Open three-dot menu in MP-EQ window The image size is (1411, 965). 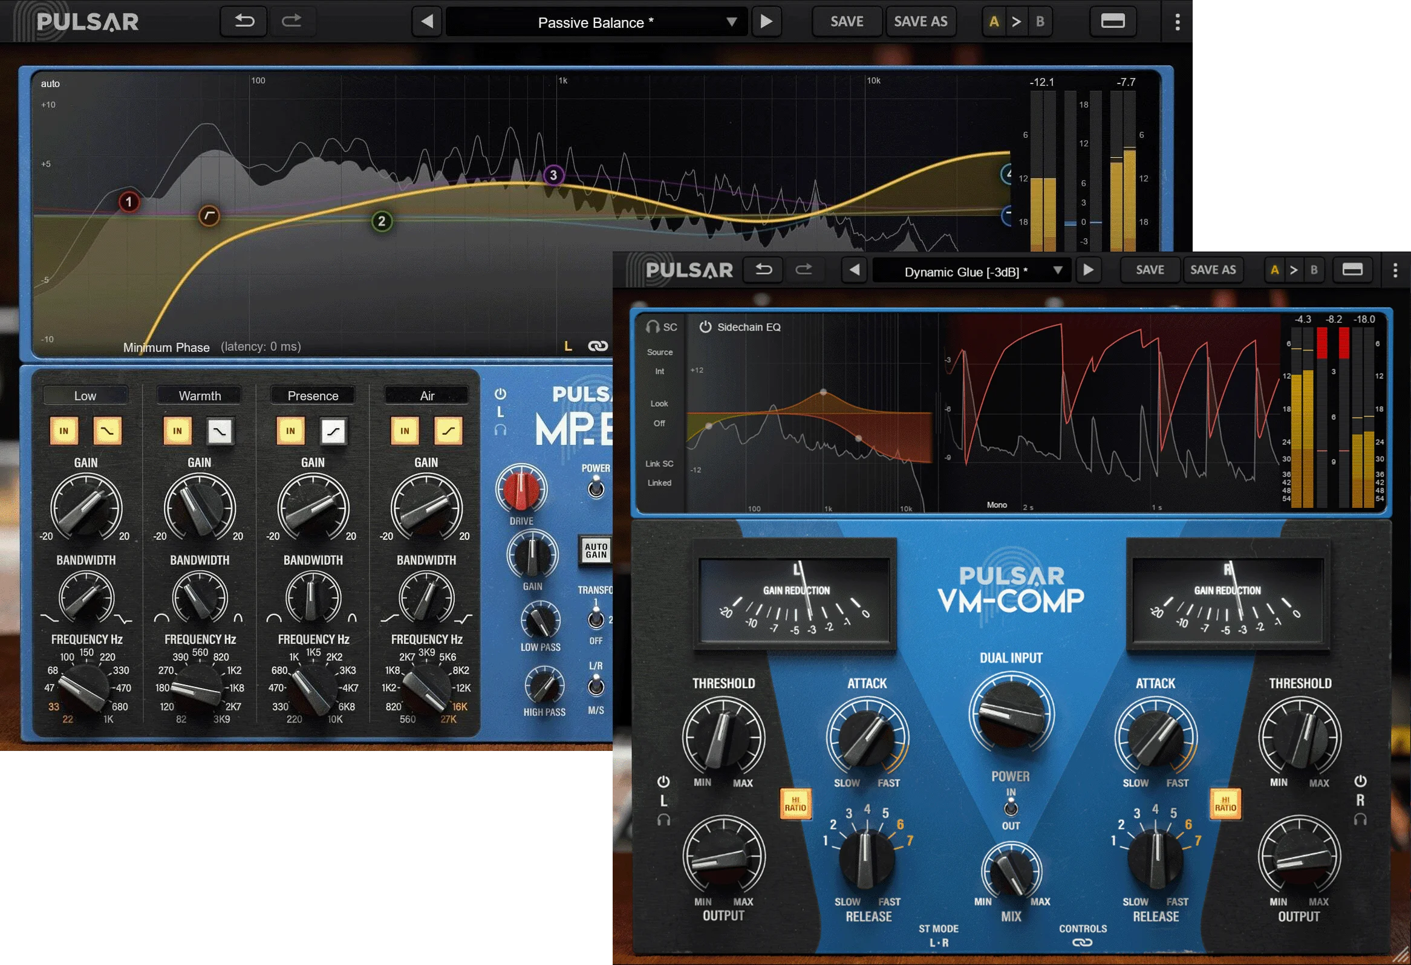(x=1178, y=22)
